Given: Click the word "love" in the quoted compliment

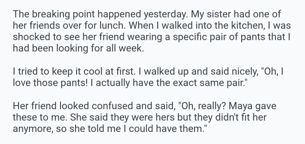Looking at the screenshot, I should (x=23, y=82).
